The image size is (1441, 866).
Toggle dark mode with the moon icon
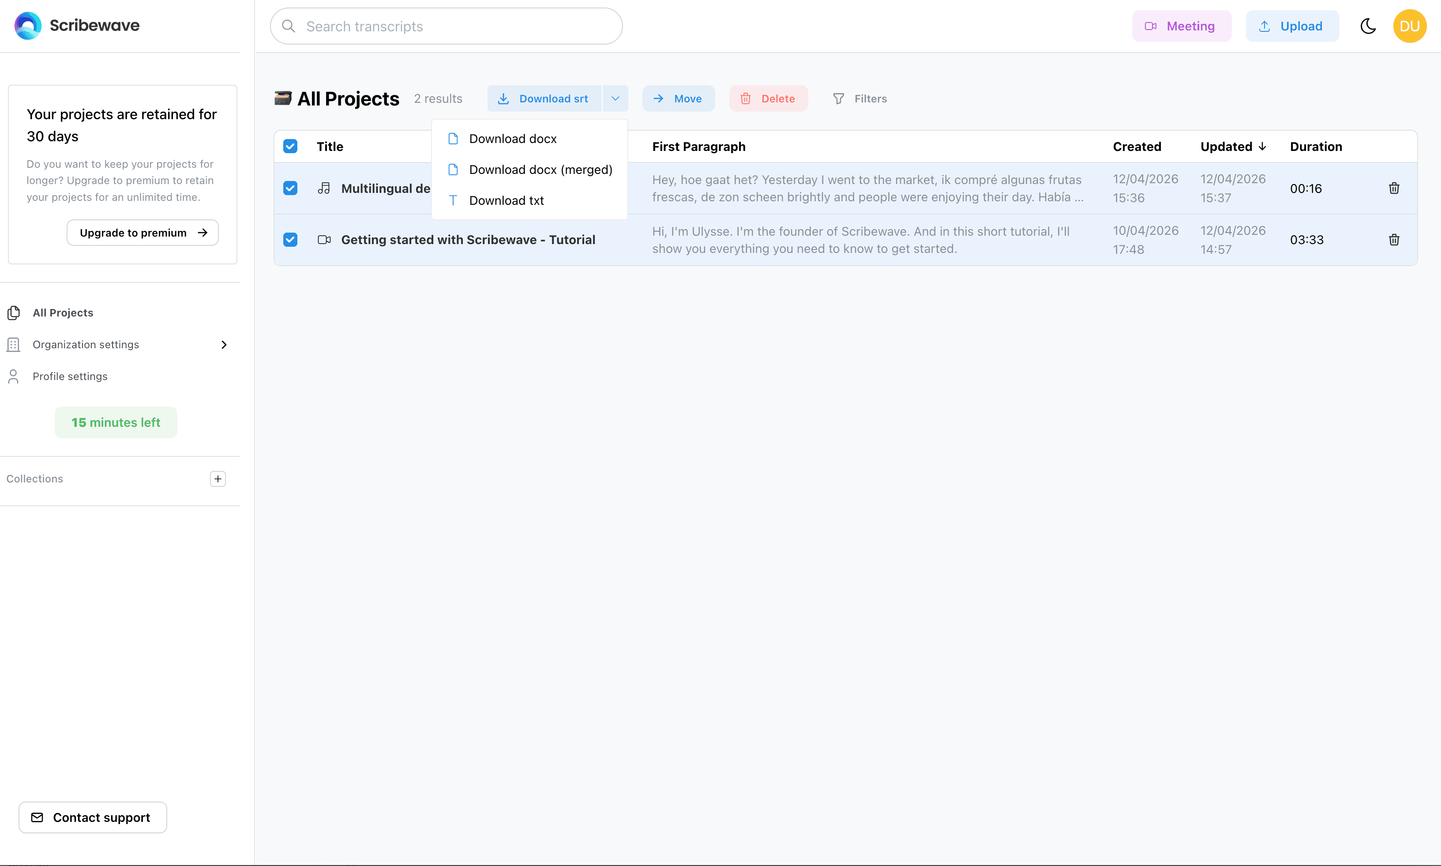coord(1368,26)
